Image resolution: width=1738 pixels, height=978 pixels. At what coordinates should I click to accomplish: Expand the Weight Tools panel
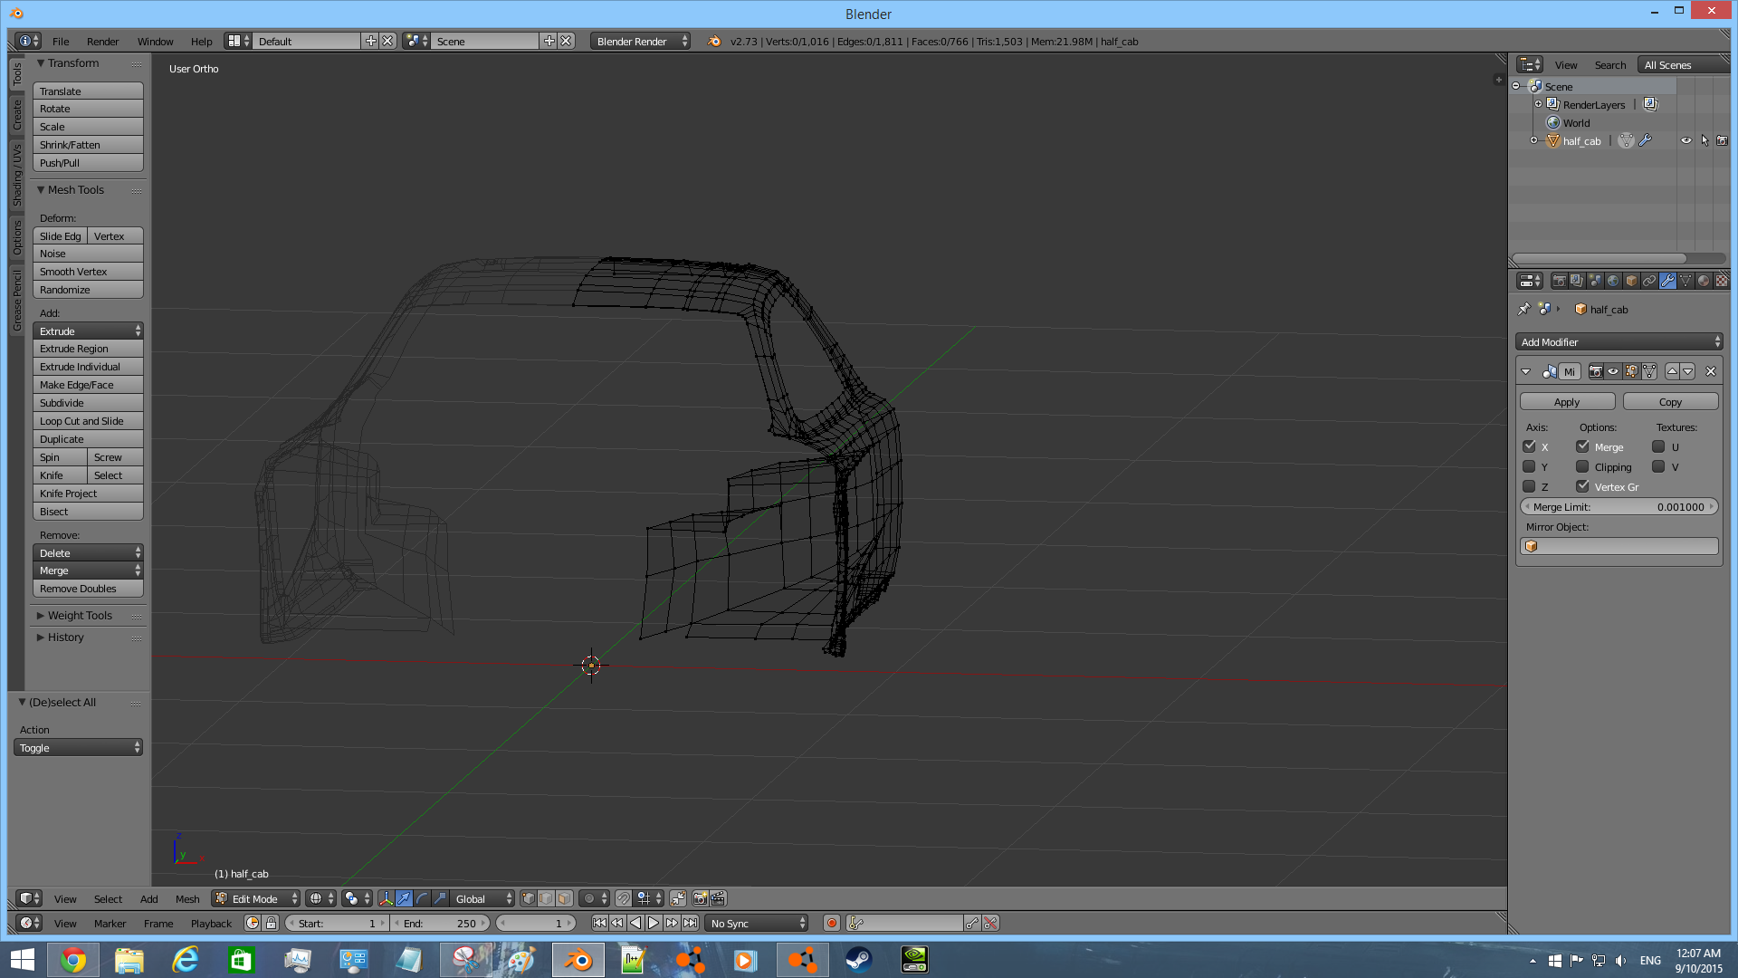pos(79,615)
